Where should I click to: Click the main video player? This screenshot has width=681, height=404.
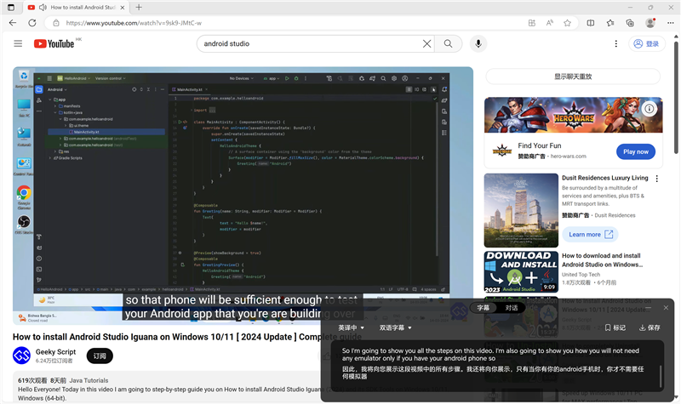pos(243,196)
